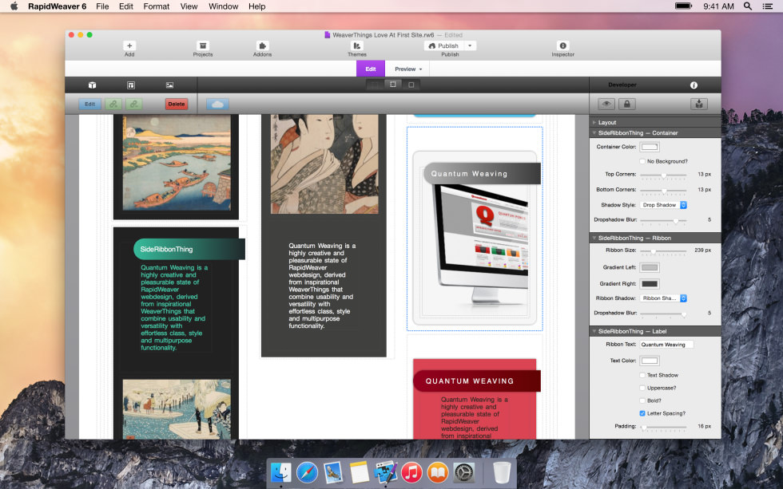
Task: Click the Gradient Left color swatch
Action: [x=650, y=268]
